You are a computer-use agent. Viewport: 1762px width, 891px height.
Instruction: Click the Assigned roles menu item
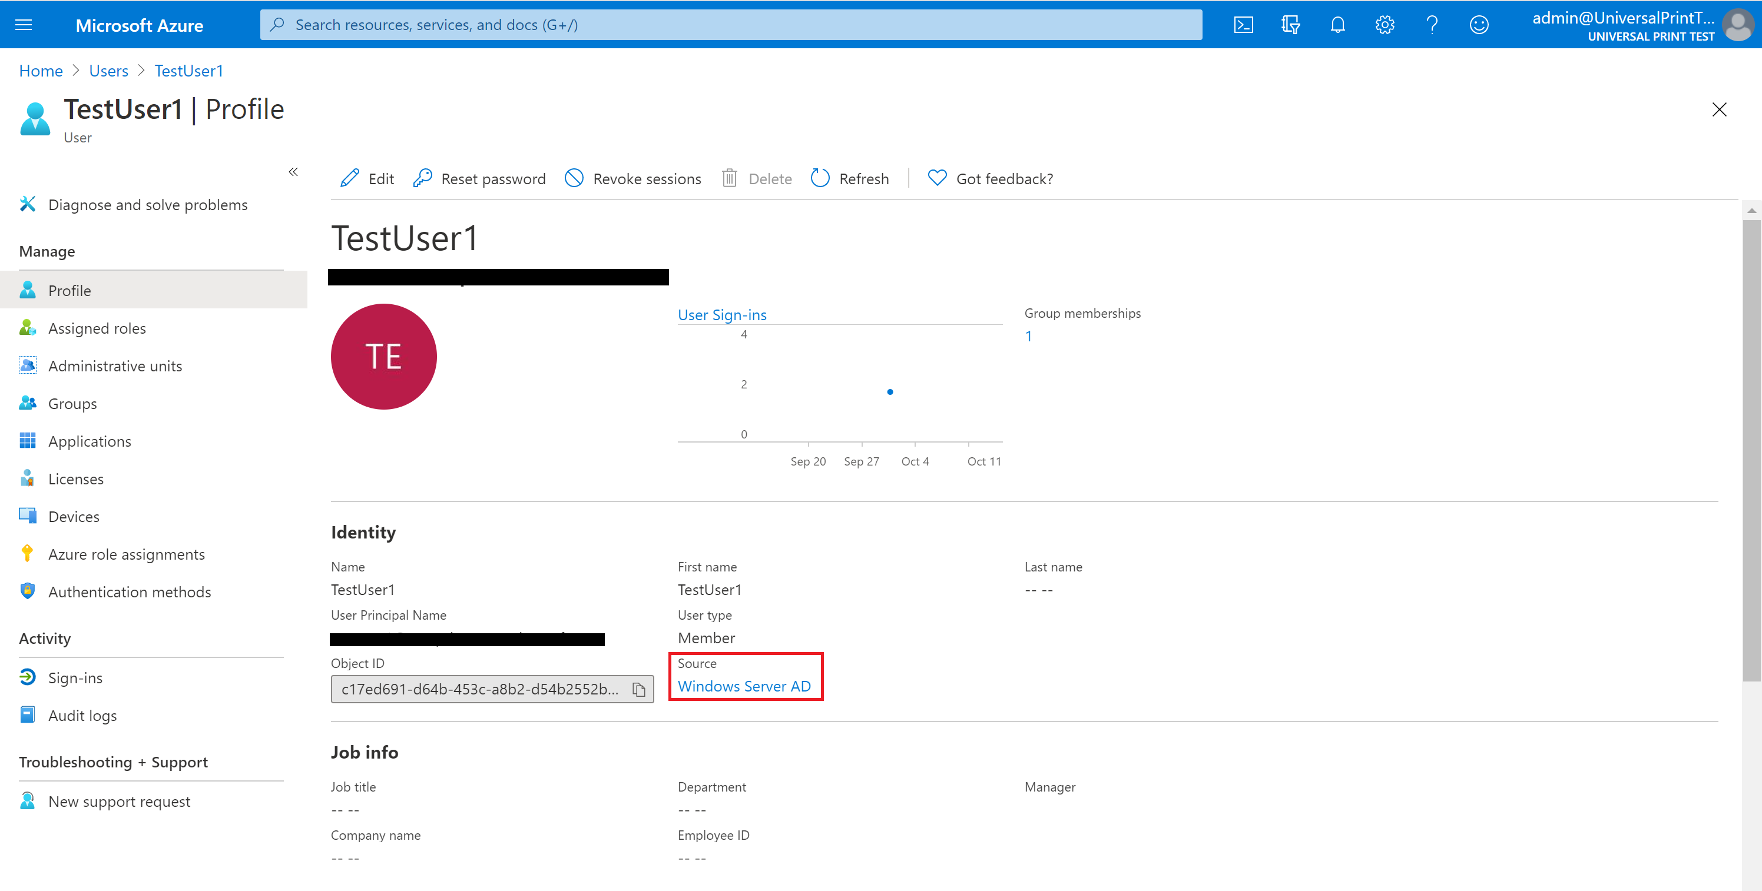(95, 327)
